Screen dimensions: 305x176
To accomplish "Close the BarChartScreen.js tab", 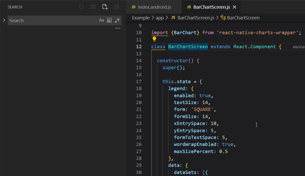I will (234, 7).
